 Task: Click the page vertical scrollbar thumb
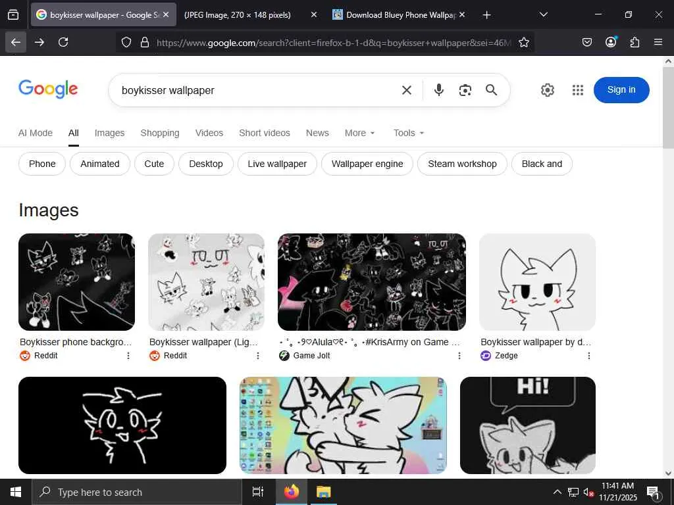pyautogui.click(x=668, y=108)
